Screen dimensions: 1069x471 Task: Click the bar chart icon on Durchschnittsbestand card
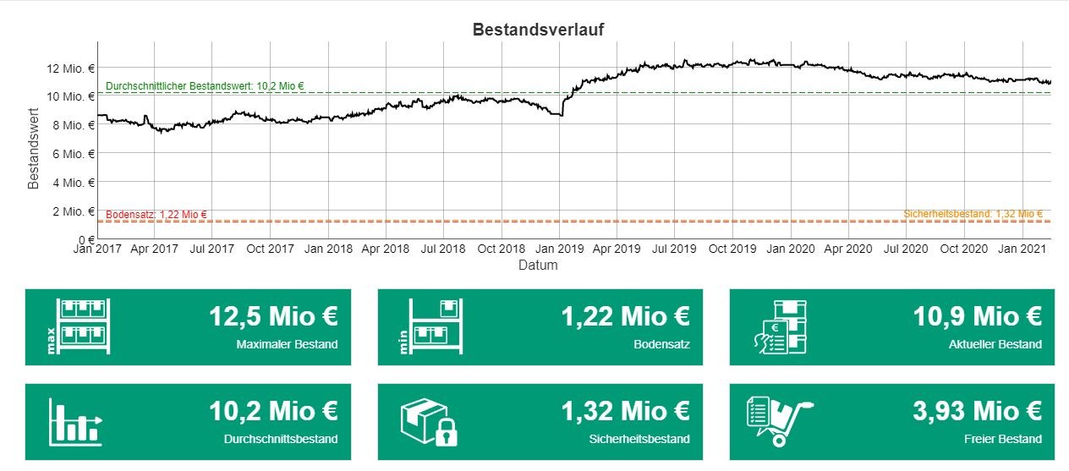pyautogui.click(x=75, y=421)
